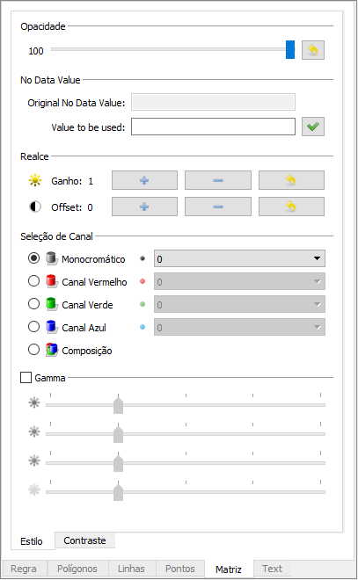Reset Offset with its undo arrow
The height and width of the screenshot is (580, 358).
click(291, 207)
